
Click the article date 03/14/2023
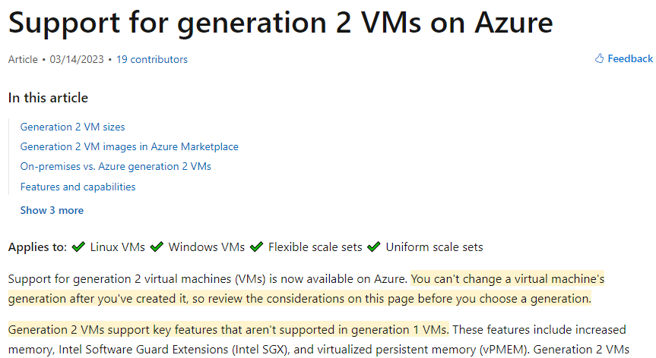click(x=77, y=59)
